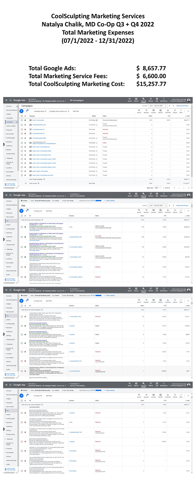Viewport: 196px width, 481px height.
Task: Click the Tools and settings icon on All campaigns page
Action: (143, 100)
